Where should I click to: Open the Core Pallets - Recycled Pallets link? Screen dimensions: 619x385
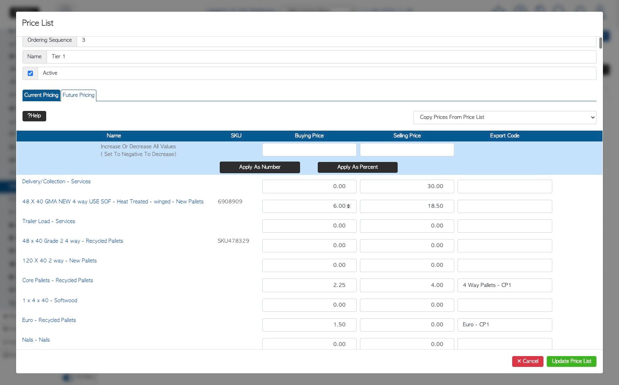[x=57, y=281]
